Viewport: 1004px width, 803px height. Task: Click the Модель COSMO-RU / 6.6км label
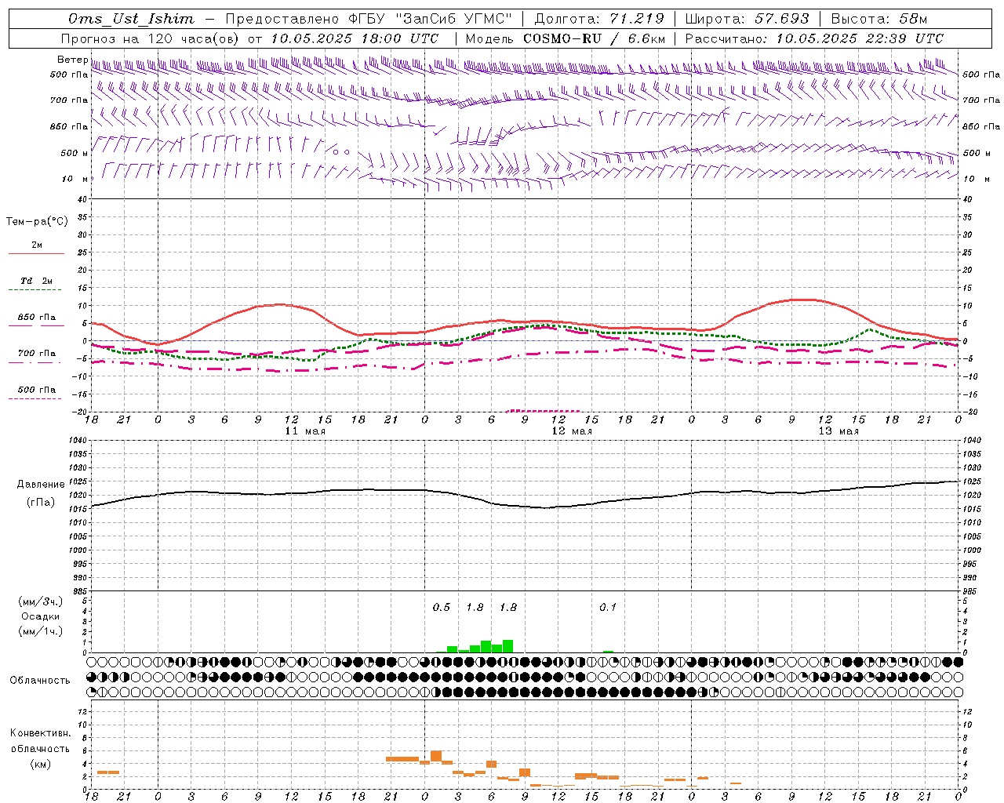point(566,38)
